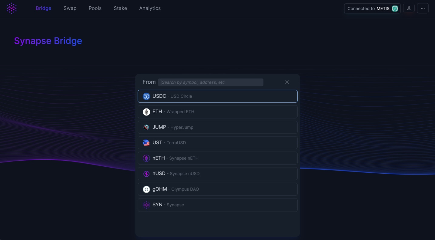Click the 'Synapse Bridge' heading text

tap(48, 41)
